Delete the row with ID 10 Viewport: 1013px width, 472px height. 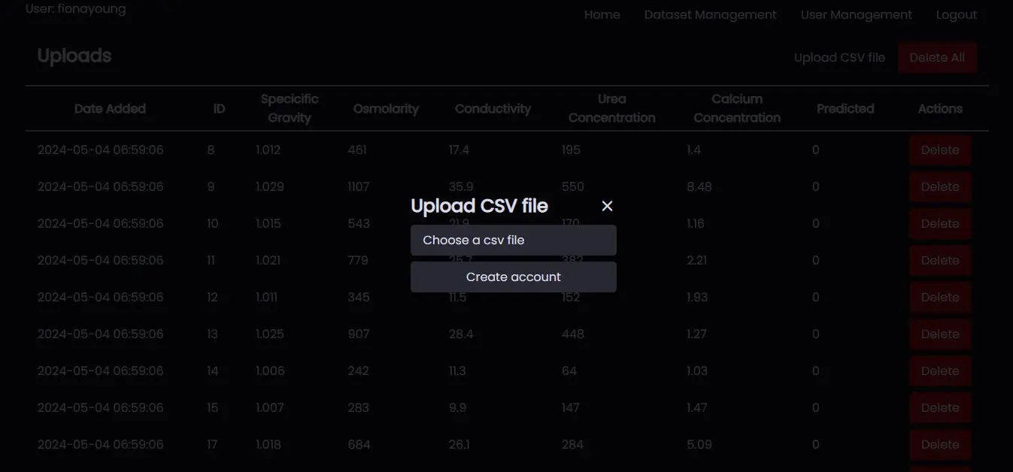[939, 224]
